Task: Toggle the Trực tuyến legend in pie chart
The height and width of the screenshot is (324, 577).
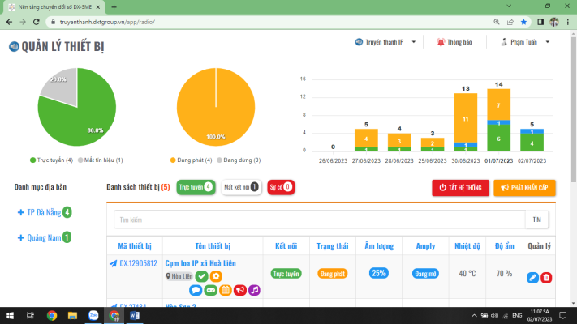Action: tap(53, 160)
